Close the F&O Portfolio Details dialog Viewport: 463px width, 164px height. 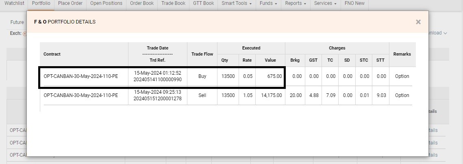pos(418,22)
